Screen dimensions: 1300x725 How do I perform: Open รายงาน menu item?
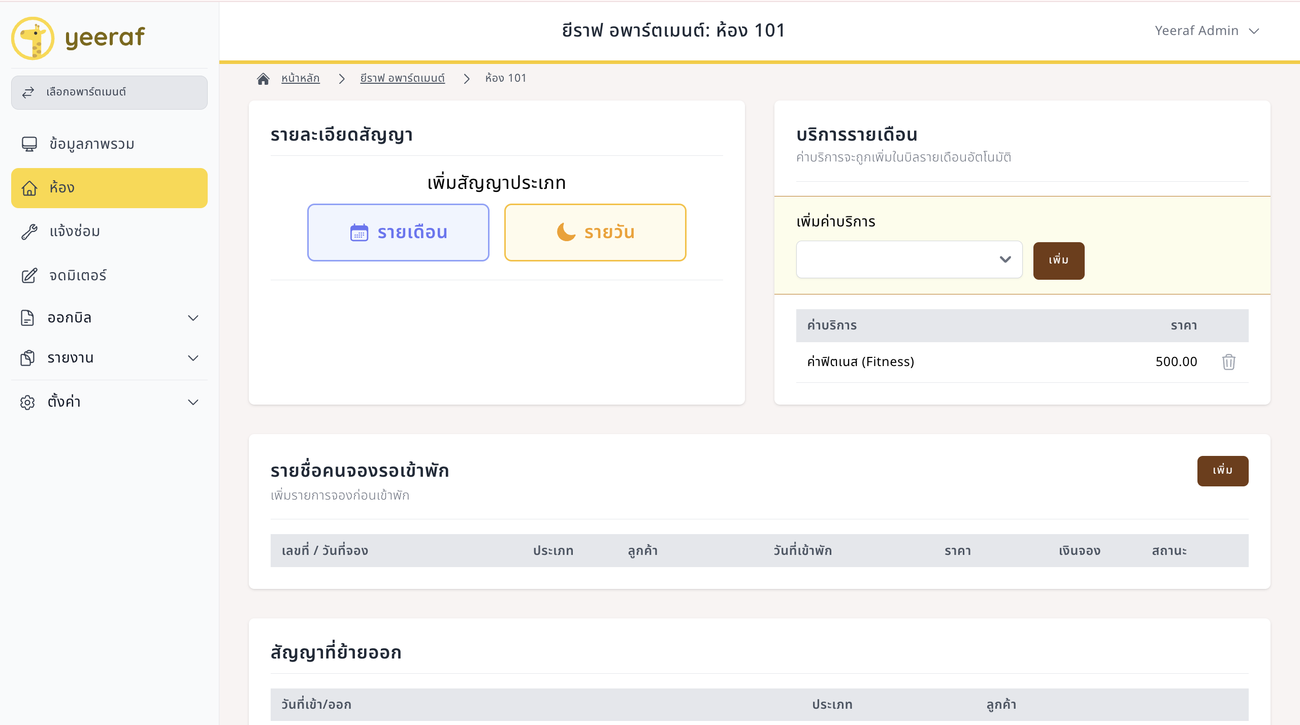coord(109,358)
